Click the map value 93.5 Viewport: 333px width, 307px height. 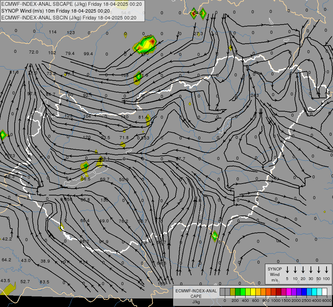pyautogui.click(x=105, y=137)
